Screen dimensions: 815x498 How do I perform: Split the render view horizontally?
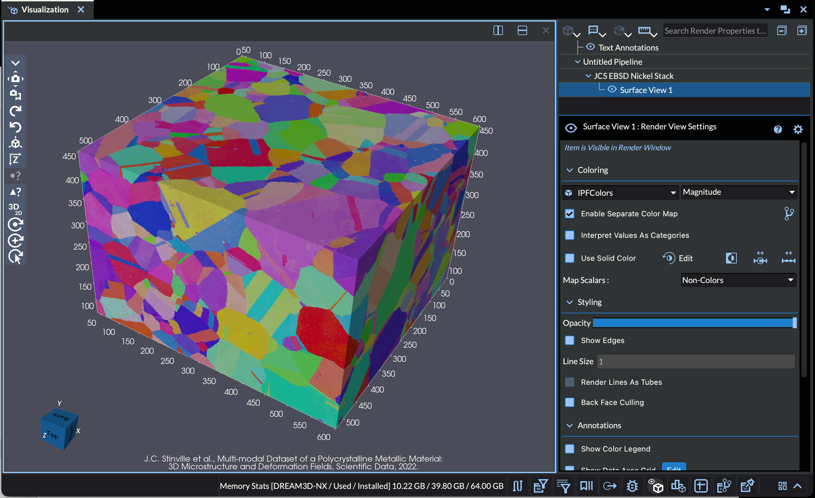522,31
